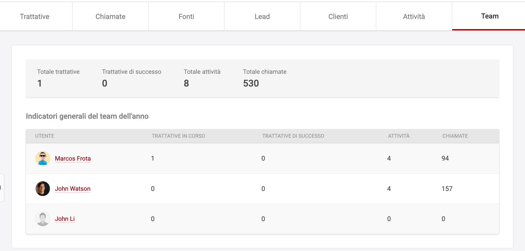Click the CHIAMATE column header
Screen dimensions: 525x251
(x=455, y=136)
